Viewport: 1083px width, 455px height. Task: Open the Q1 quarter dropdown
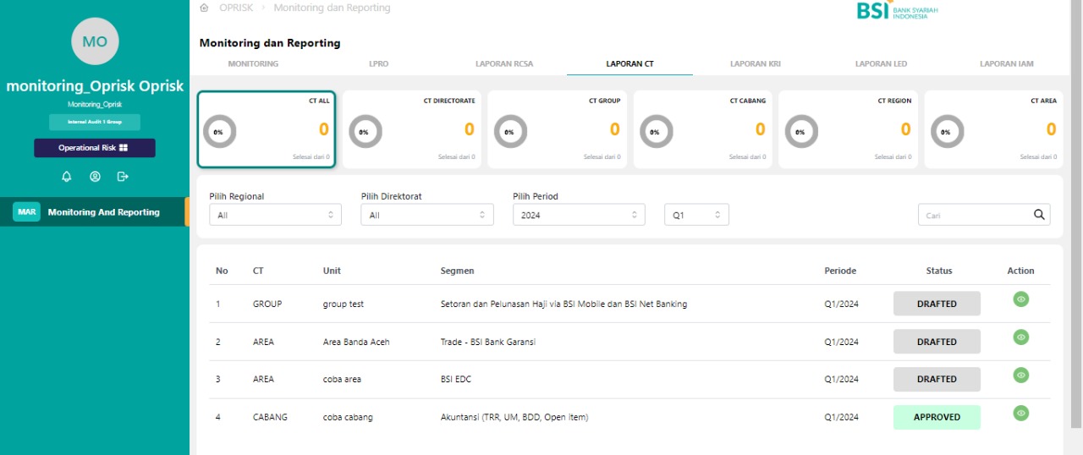(x=696, y=215)
